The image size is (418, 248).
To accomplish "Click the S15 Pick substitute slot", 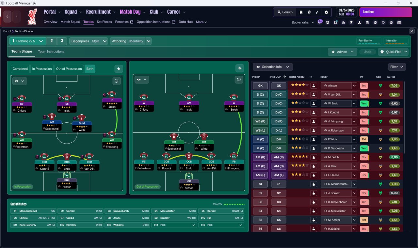I will pyautogui.click(x=221, y=225).
